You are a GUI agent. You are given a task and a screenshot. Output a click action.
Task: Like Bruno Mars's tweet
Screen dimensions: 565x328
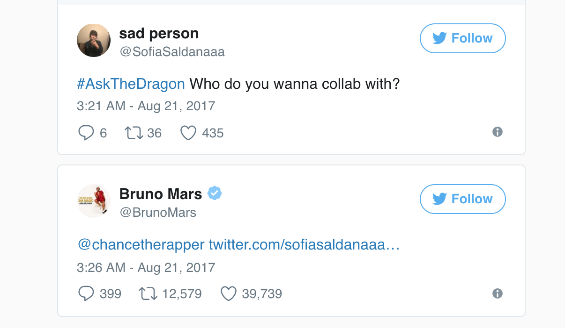(228, 294)
